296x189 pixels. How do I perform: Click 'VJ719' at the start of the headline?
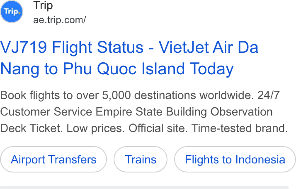click(x=23, y=47)
